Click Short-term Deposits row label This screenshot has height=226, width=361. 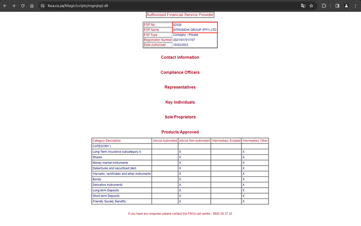[x=106, y=196]
